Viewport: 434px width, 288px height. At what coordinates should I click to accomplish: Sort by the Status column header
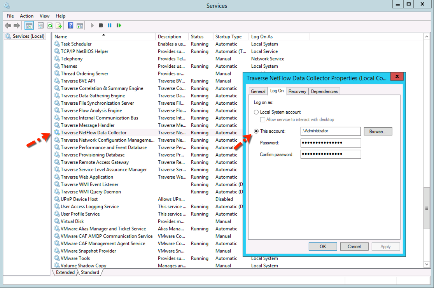click(x=201, y=37)
